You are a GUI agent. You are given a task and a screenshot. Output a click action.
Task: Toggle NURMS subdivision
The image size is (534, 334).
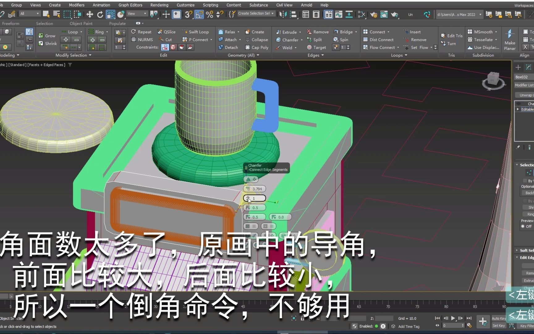click(x=142, y=39)
